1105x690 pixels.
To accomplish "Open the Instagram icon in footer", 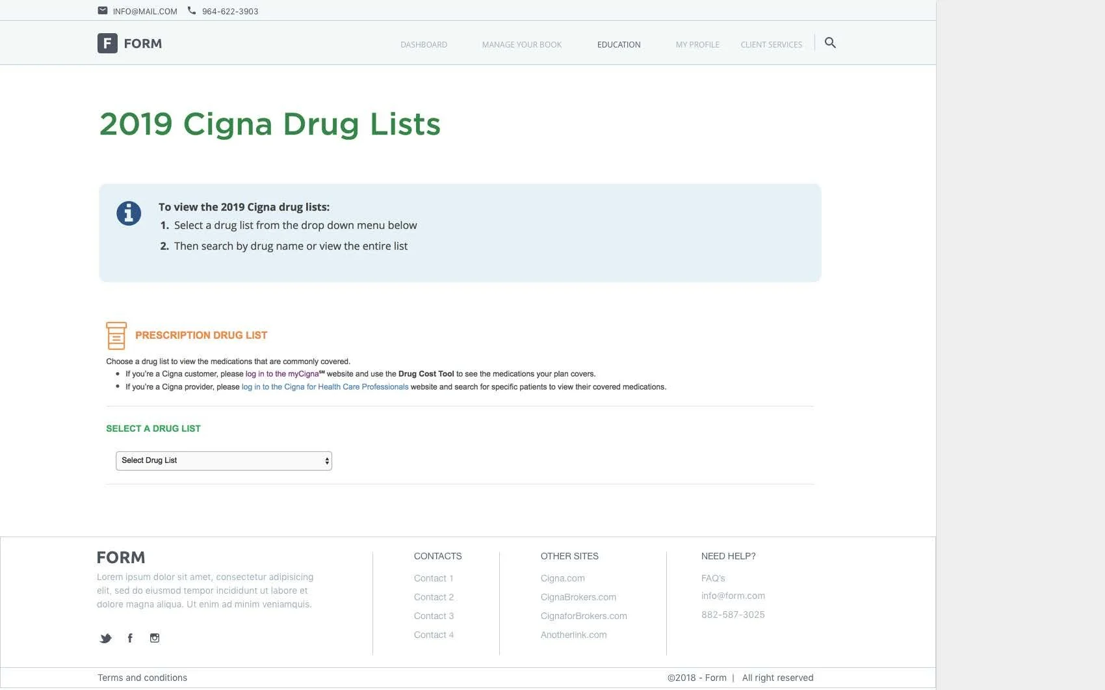I will click(155, 638).
